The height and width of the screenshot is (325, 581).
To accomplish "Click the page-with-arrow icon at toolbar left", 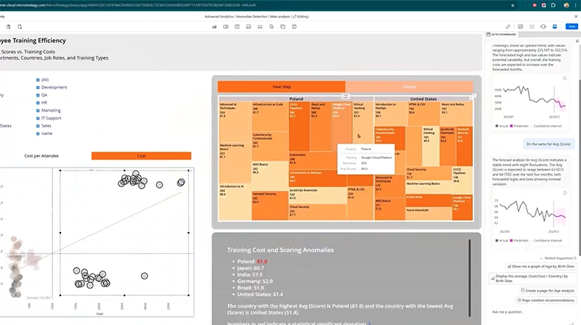I will (20, 27).
